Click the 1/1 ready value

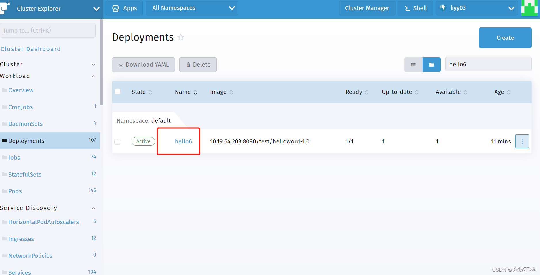click(x=349, y=141)
